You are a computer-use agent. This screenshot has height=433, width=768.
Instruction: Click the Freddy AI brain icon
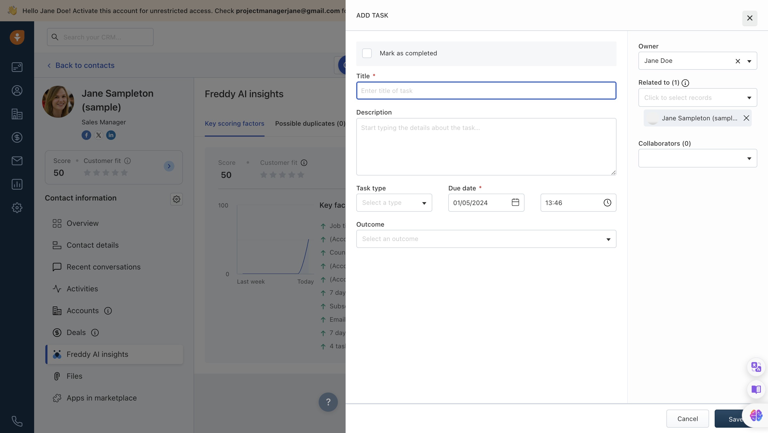point(756,415)
